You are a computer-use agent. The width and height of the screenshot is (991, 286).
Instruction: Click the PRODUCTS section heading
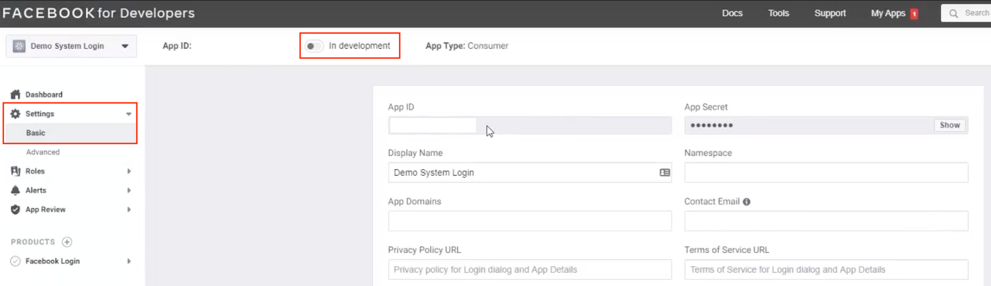click(33, 242)
